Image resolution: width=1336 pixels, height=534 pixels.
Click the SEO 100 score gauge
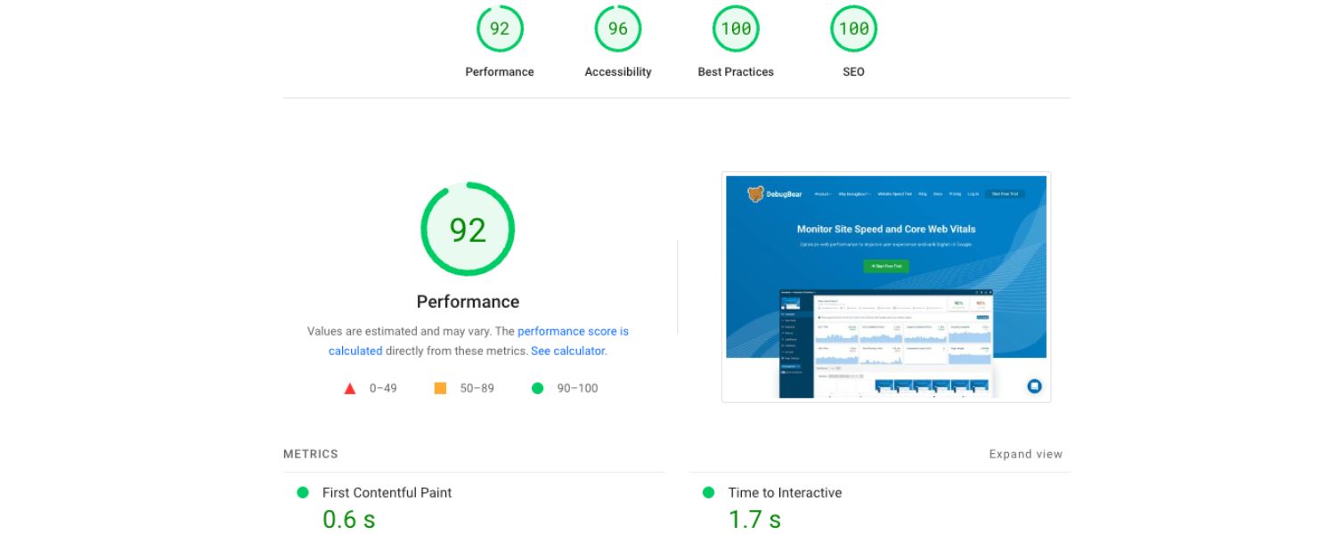coord(853,29)
